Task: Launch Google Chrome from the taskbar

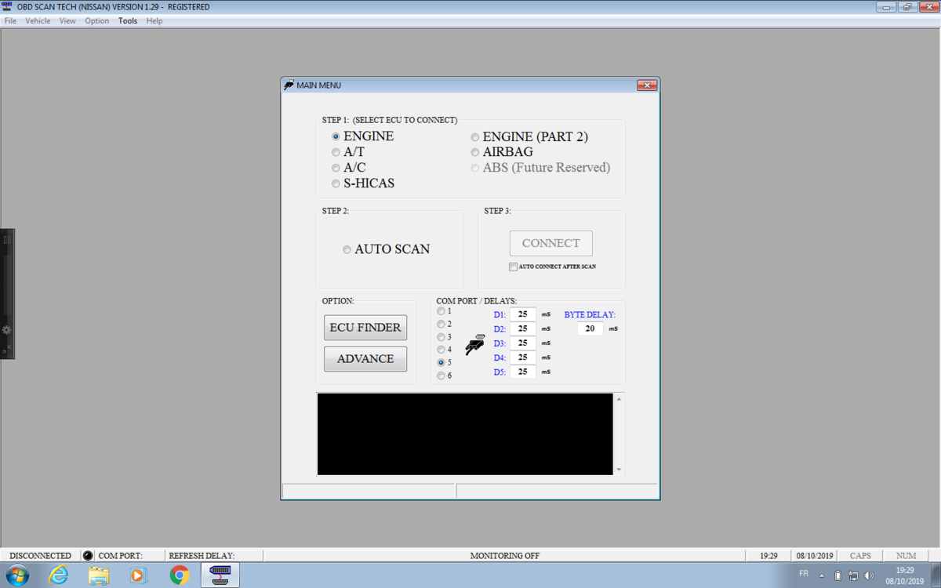Action: point(180,575)
